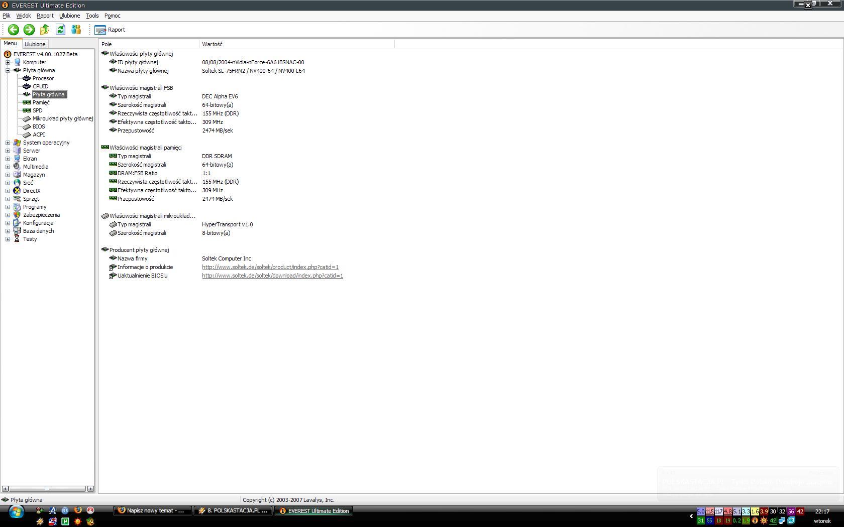Image resolution: width=844 pixels, height=527 pixels.
Task: Open the Ulubione menu in menu bar
Action: tap(69, 16)
